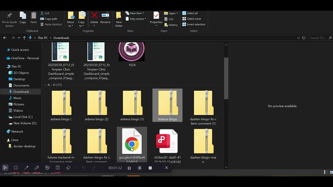Click the file list vertical scrollbar
Screen dimensions: 333x187
coord(226,78)
